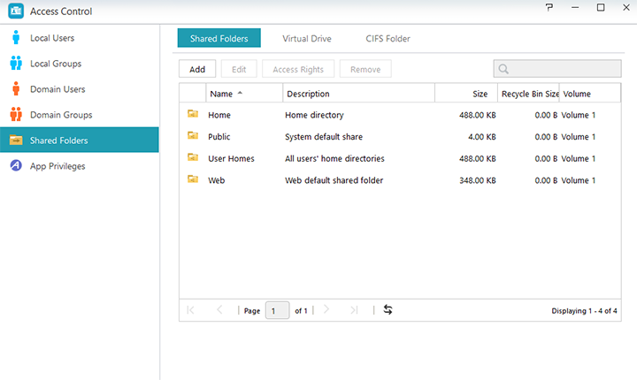Viewport: 637px width, 380px height.
Task: Click the App Privileges icon
Action: 16,165
